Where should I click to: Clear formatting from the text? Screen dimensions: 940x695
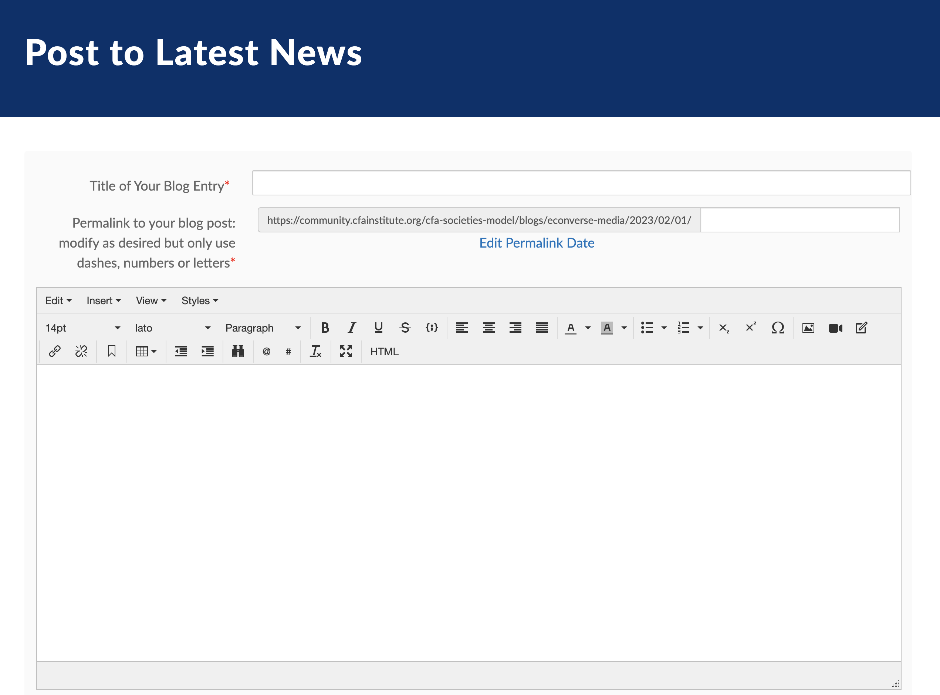316,351
